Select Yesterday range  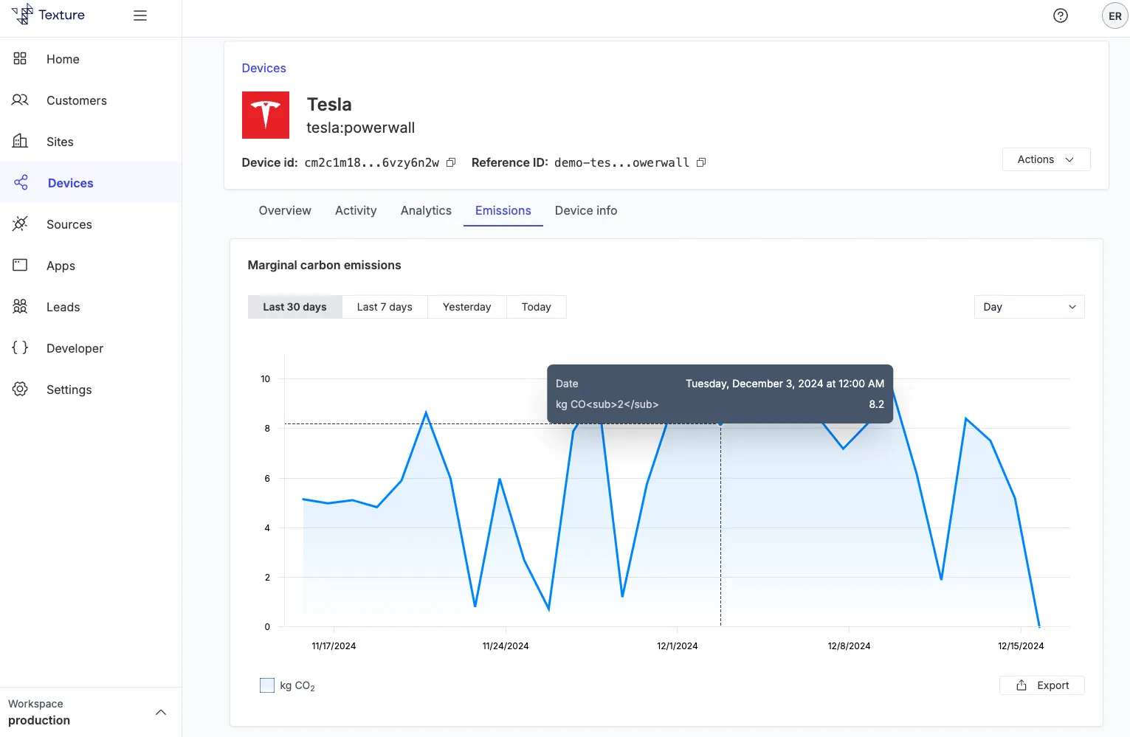coord(466,307)
